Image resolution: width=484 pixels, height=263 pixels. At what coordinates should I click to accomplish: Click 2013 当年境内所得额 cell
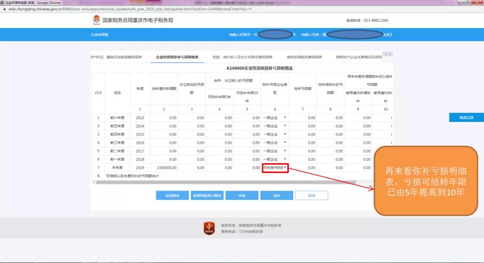point(164,118)
